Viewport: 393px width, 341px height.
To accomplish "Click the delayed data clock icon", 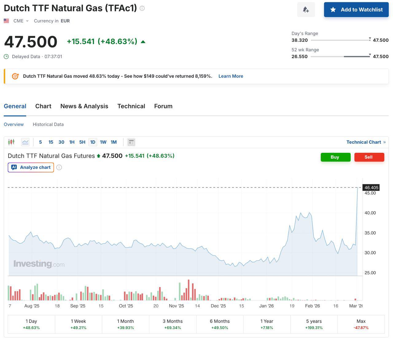I will pos(6,56).
